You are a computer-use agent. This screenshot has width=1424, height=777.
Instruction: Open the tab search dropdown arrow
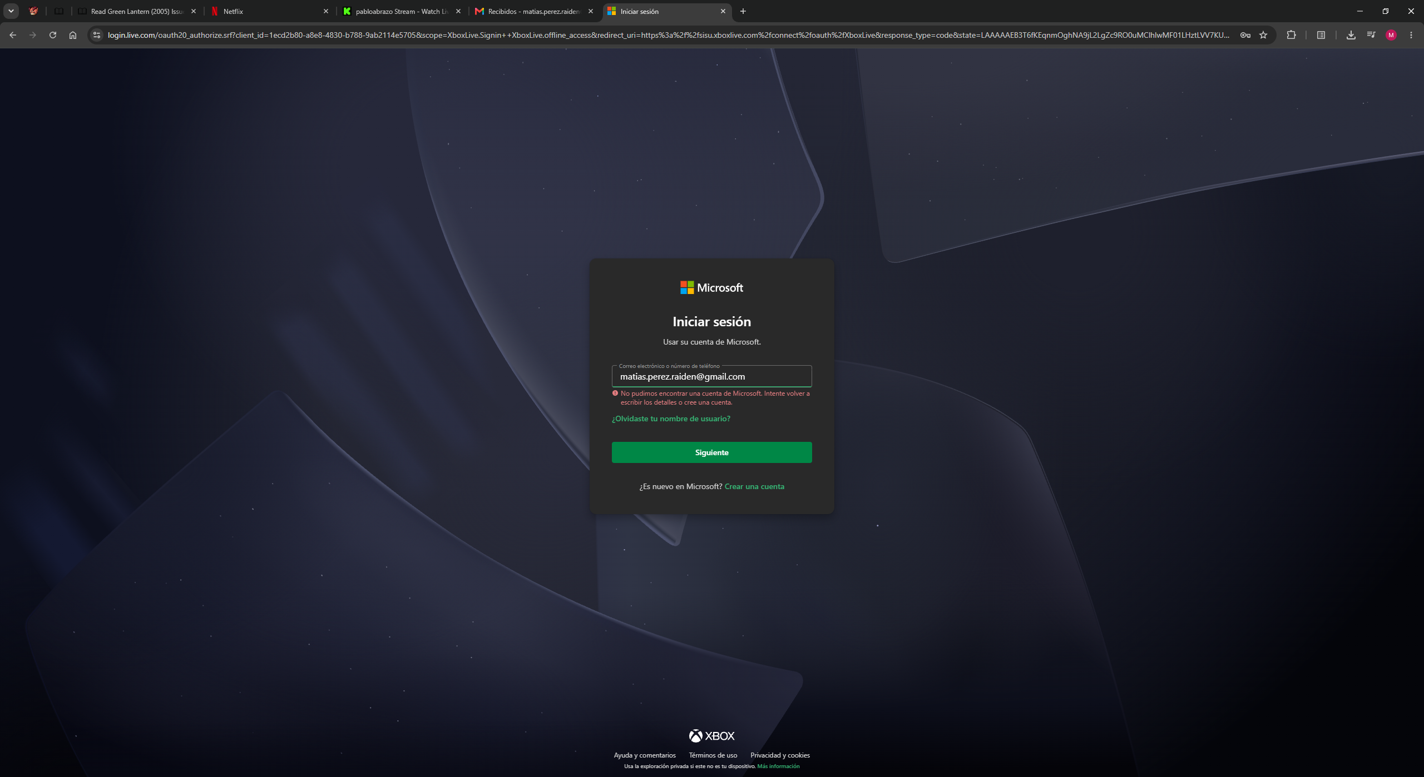click(x=11, y=11)
